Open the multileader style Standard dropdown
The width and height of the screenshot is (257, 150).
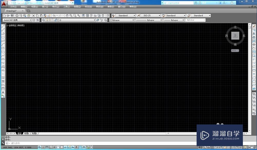(x=201, y=16)
